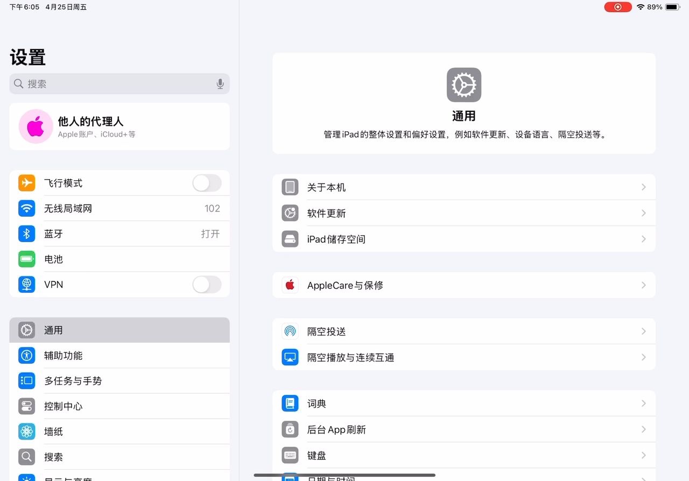Image resolution: width=689 pixels, height=481 pixels.
Task: Enable the VPN switch
Action: 207,285
